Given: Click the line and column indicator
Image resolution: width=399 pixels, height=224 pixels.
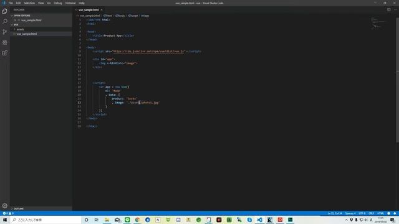Looking at the screenshot, I should [x=335, y=213].
